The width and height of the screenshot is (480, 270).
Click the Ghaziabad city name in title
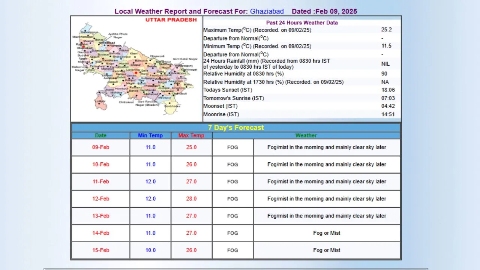point(267,11)
